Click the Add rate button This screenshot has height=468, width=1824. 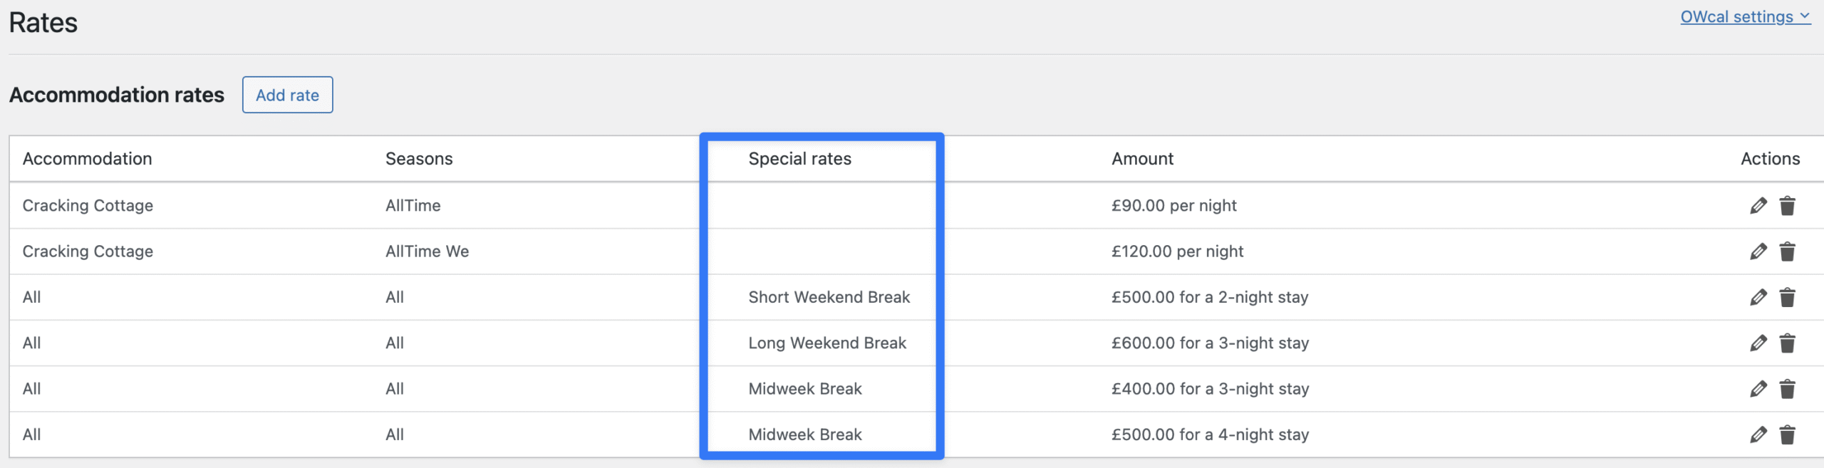coord(287,95)
